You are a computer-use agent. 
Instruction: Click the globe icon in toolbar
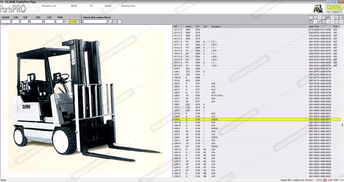click(341, 17)
